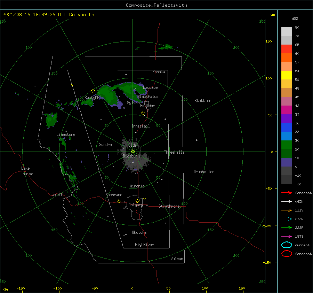Image resolution: width=313 pixels, height=293 pixels.
Task: Click the cyan 27ZW arrow icon
Action: [287, 219]
